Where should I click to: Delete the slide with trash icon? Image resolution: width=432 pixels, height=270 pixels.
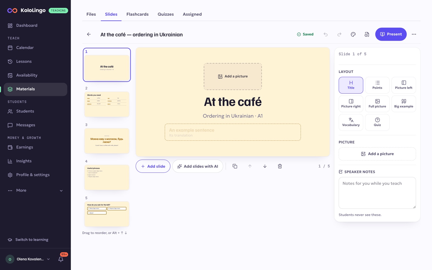click(280, 166)
